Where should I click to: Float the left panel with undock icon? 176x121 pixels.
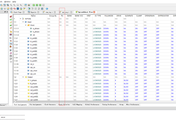tap(5, 12)
